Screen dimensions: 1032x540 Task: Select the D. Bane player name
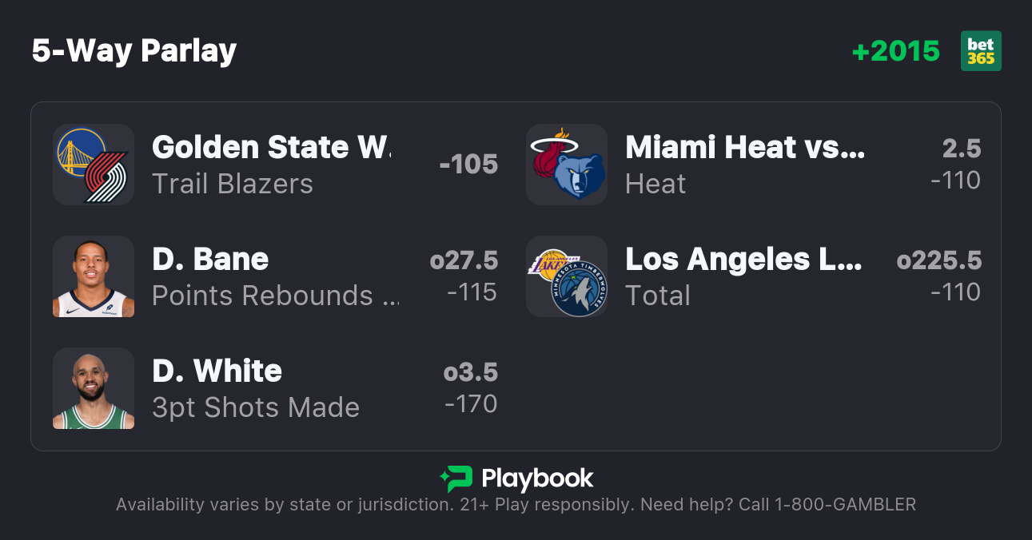point(210,260)
